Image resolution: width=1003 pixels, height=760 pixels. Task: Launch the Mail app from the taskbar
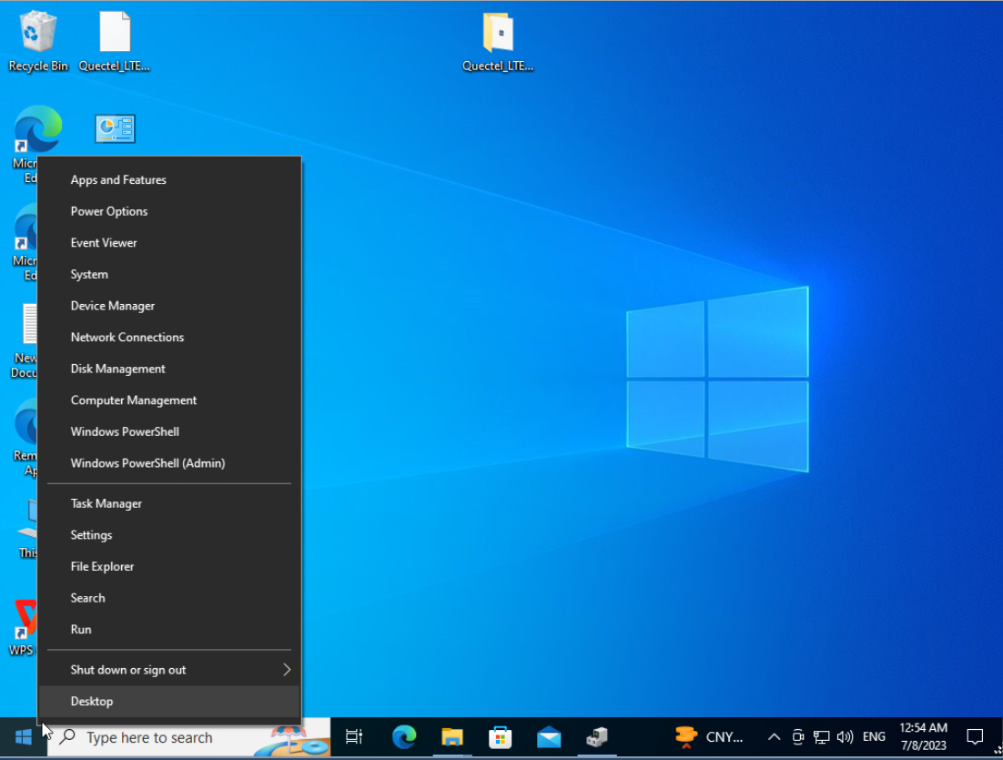pos(550,738)
